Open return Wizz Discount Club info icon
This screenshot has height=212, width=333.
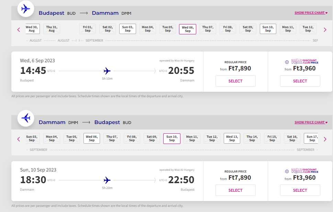[x=287, y=171]
